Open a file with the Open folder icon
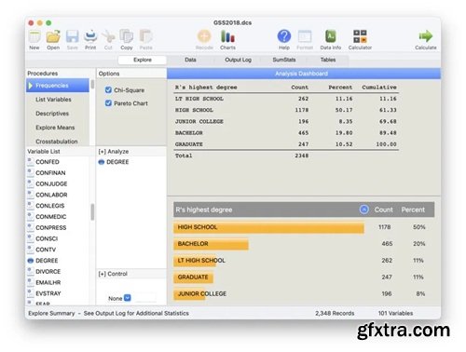This screenshot has height=352, width=466. coord(53,36)
